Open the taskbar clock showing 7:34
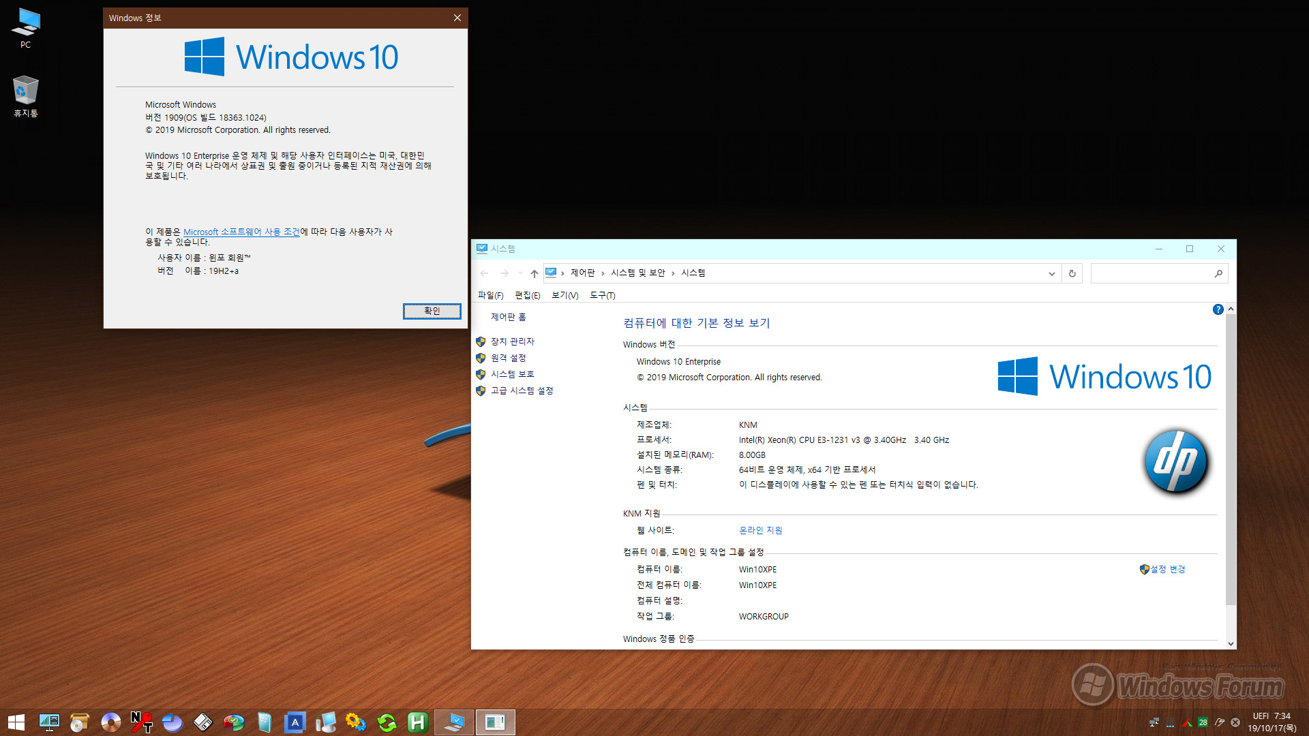Image resolution: width=1309 pixels, height=736 pixels. point(1272,722)
